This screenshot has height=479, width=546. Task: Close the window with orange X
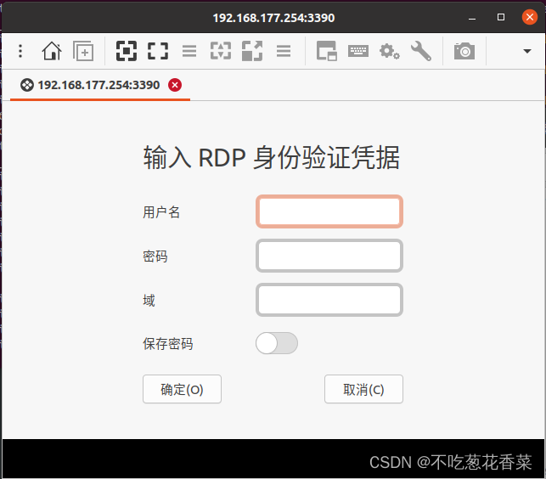(530, 17)
